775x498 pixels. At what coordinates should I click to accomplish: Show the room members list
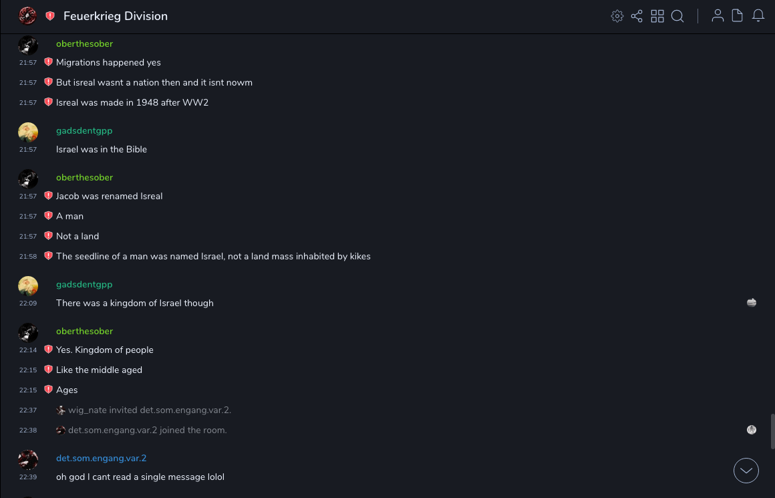click(x=718, y=16)
